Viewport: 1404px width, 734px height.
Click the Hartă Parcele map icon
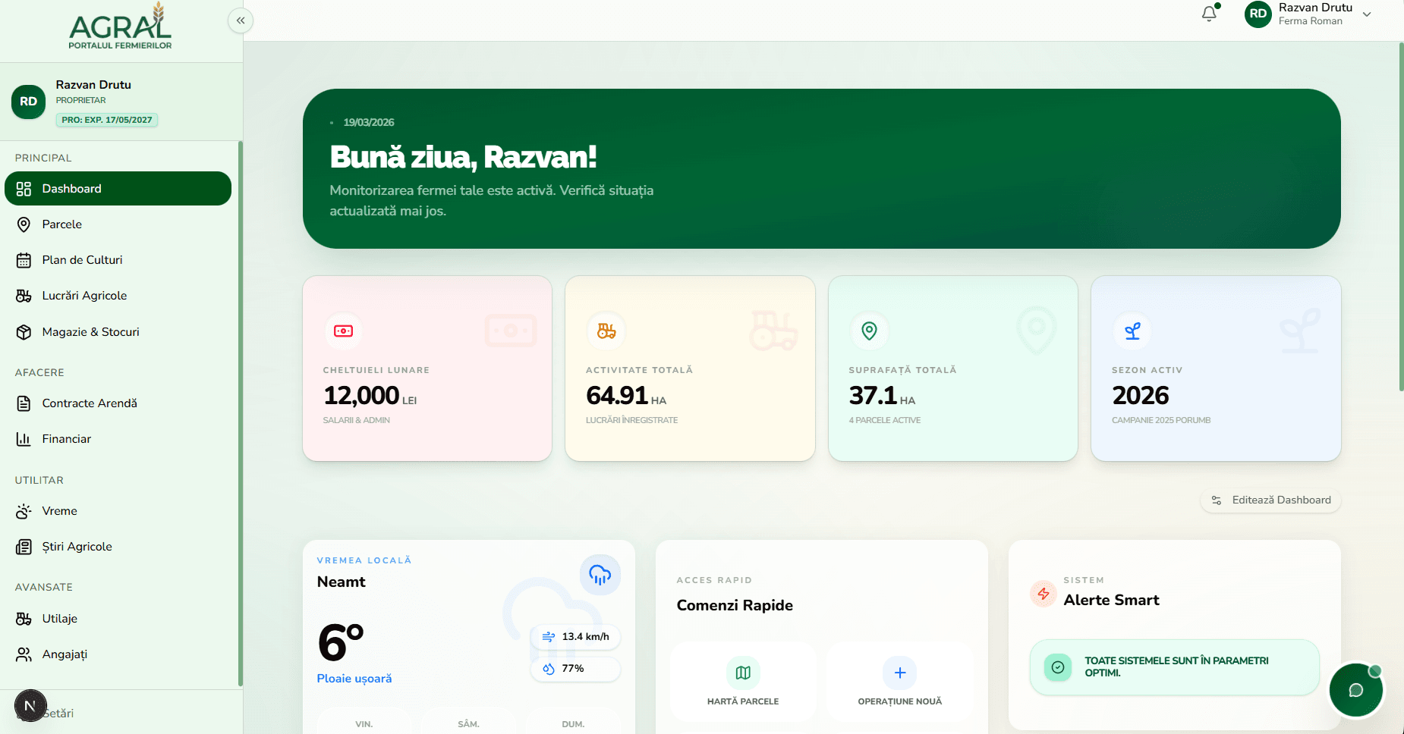click(743, 673)
